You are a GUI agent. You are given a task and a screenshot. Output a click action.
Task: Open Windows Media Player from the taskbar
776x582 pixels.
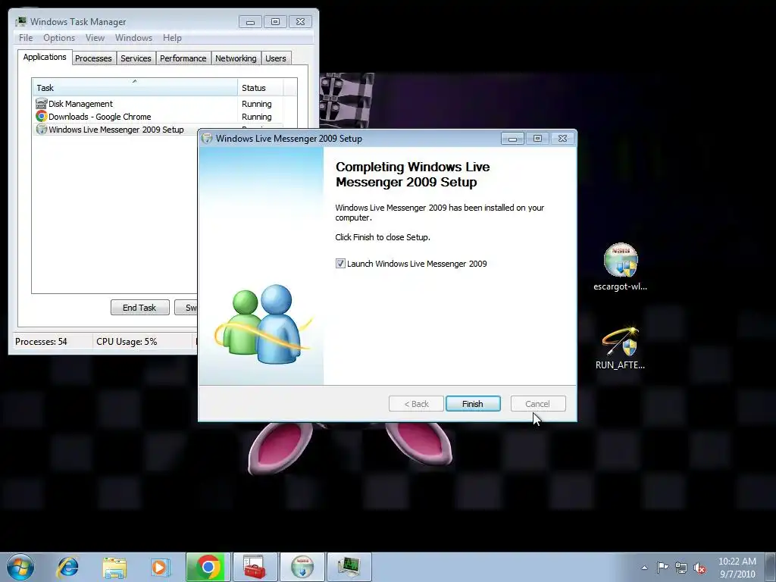pyautogui.click(x=160, y=567)
